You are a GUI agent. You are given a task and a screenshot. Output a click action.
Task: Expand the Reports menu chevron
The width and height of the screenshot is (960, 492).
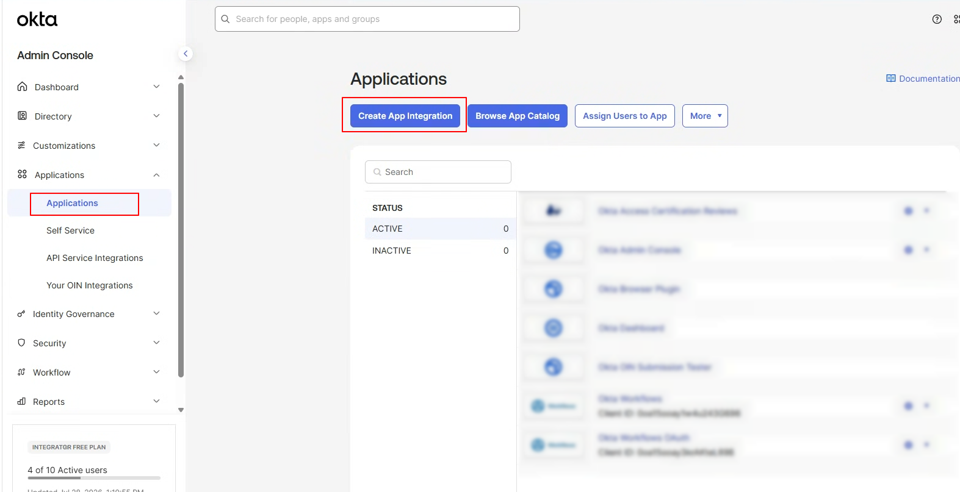(156, 401)
